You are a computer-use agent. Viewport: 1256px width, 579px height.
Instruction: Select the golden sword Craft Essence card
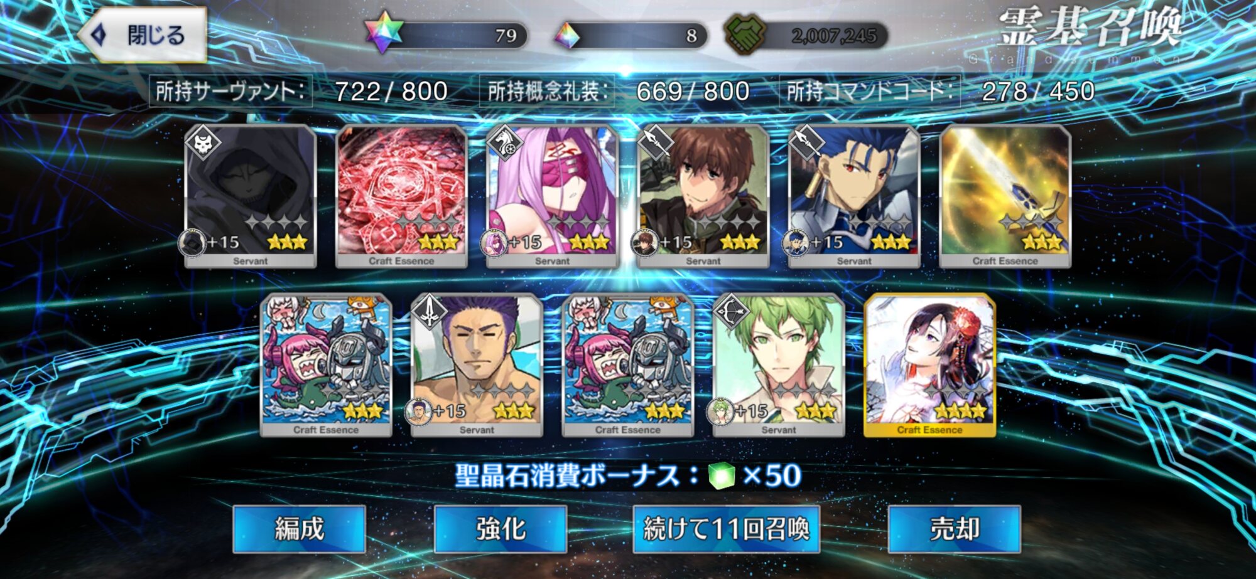(x=1005, y=196)
